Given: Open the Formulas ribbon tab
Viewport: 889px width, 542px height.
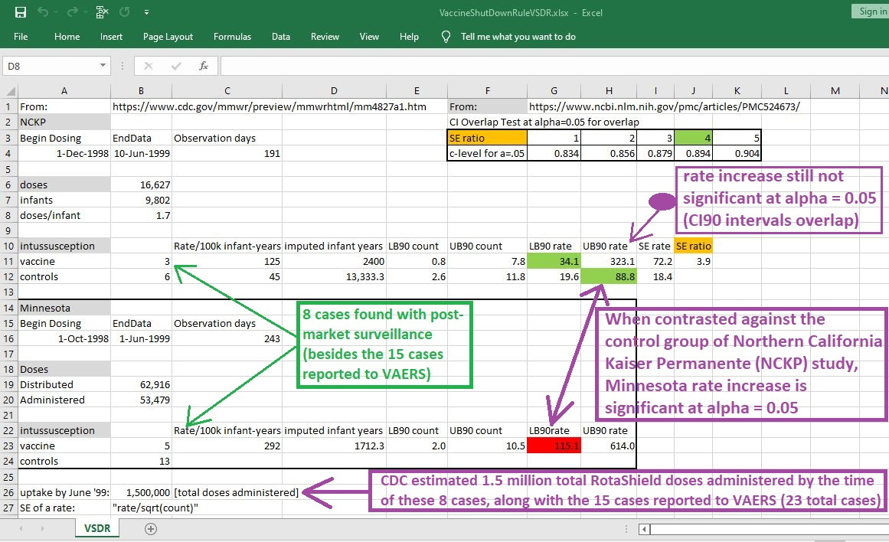Looking at the screenshot, I should (233, 37).
